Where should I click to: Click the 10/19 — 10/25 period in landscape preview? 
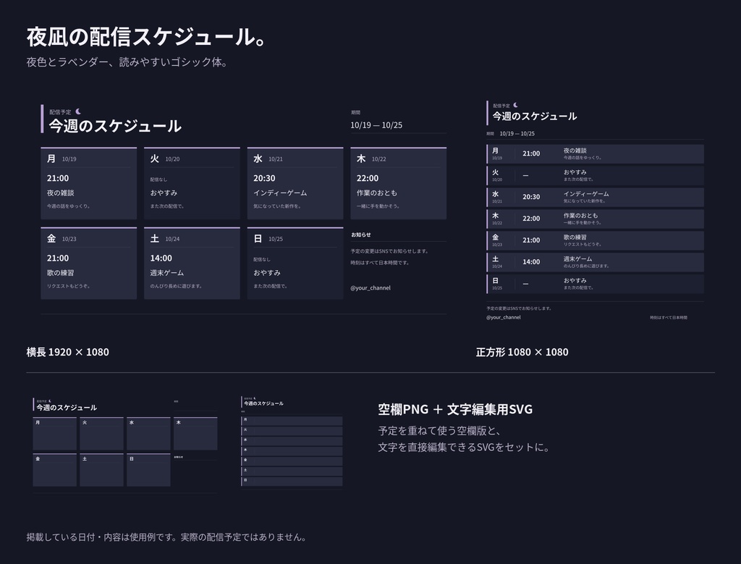(376, 125)
